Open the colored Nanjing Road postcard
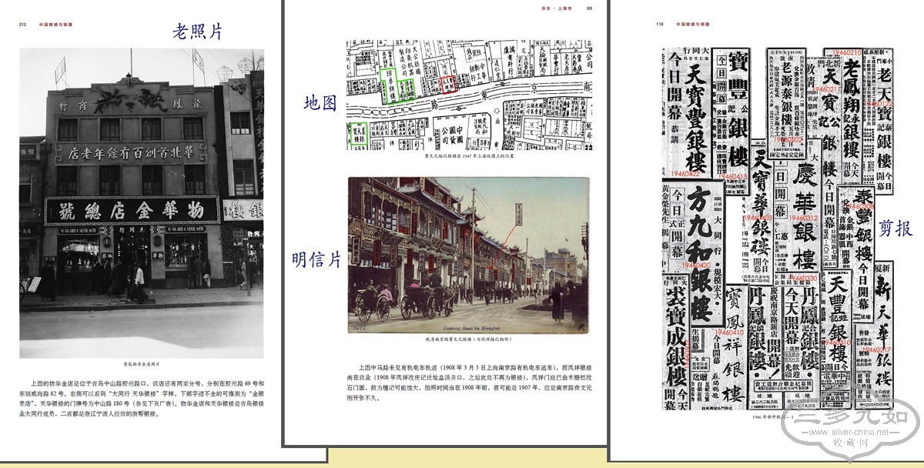 (468, 255)
